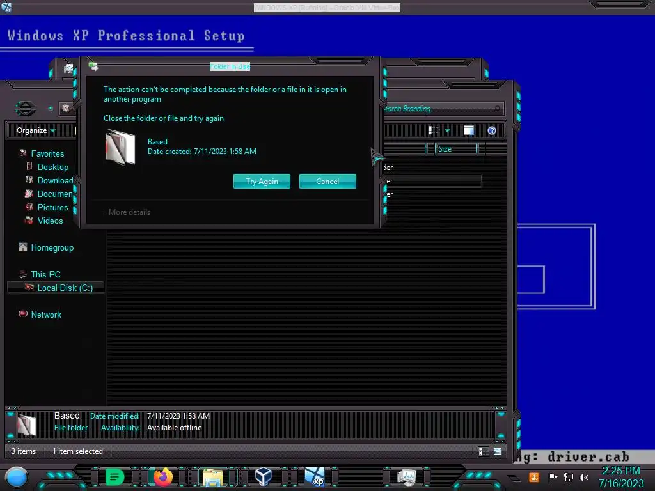Select Local Disk (C:) in sidebar
Viewport: 655px width, 491px height.
tap(56, 288)
